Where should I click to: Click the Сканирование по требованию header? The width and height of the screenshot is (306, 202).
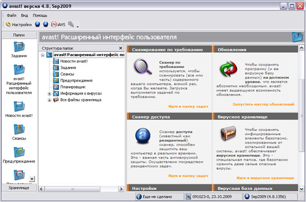169,49
